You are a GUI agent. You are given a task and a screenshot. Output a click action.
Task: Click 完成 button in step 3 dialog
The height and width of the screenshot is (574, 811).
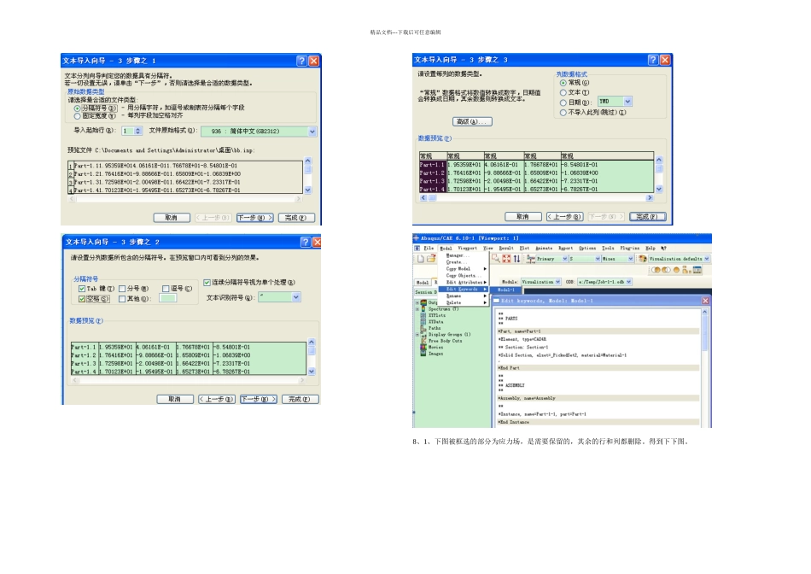[x=648, y=217]
